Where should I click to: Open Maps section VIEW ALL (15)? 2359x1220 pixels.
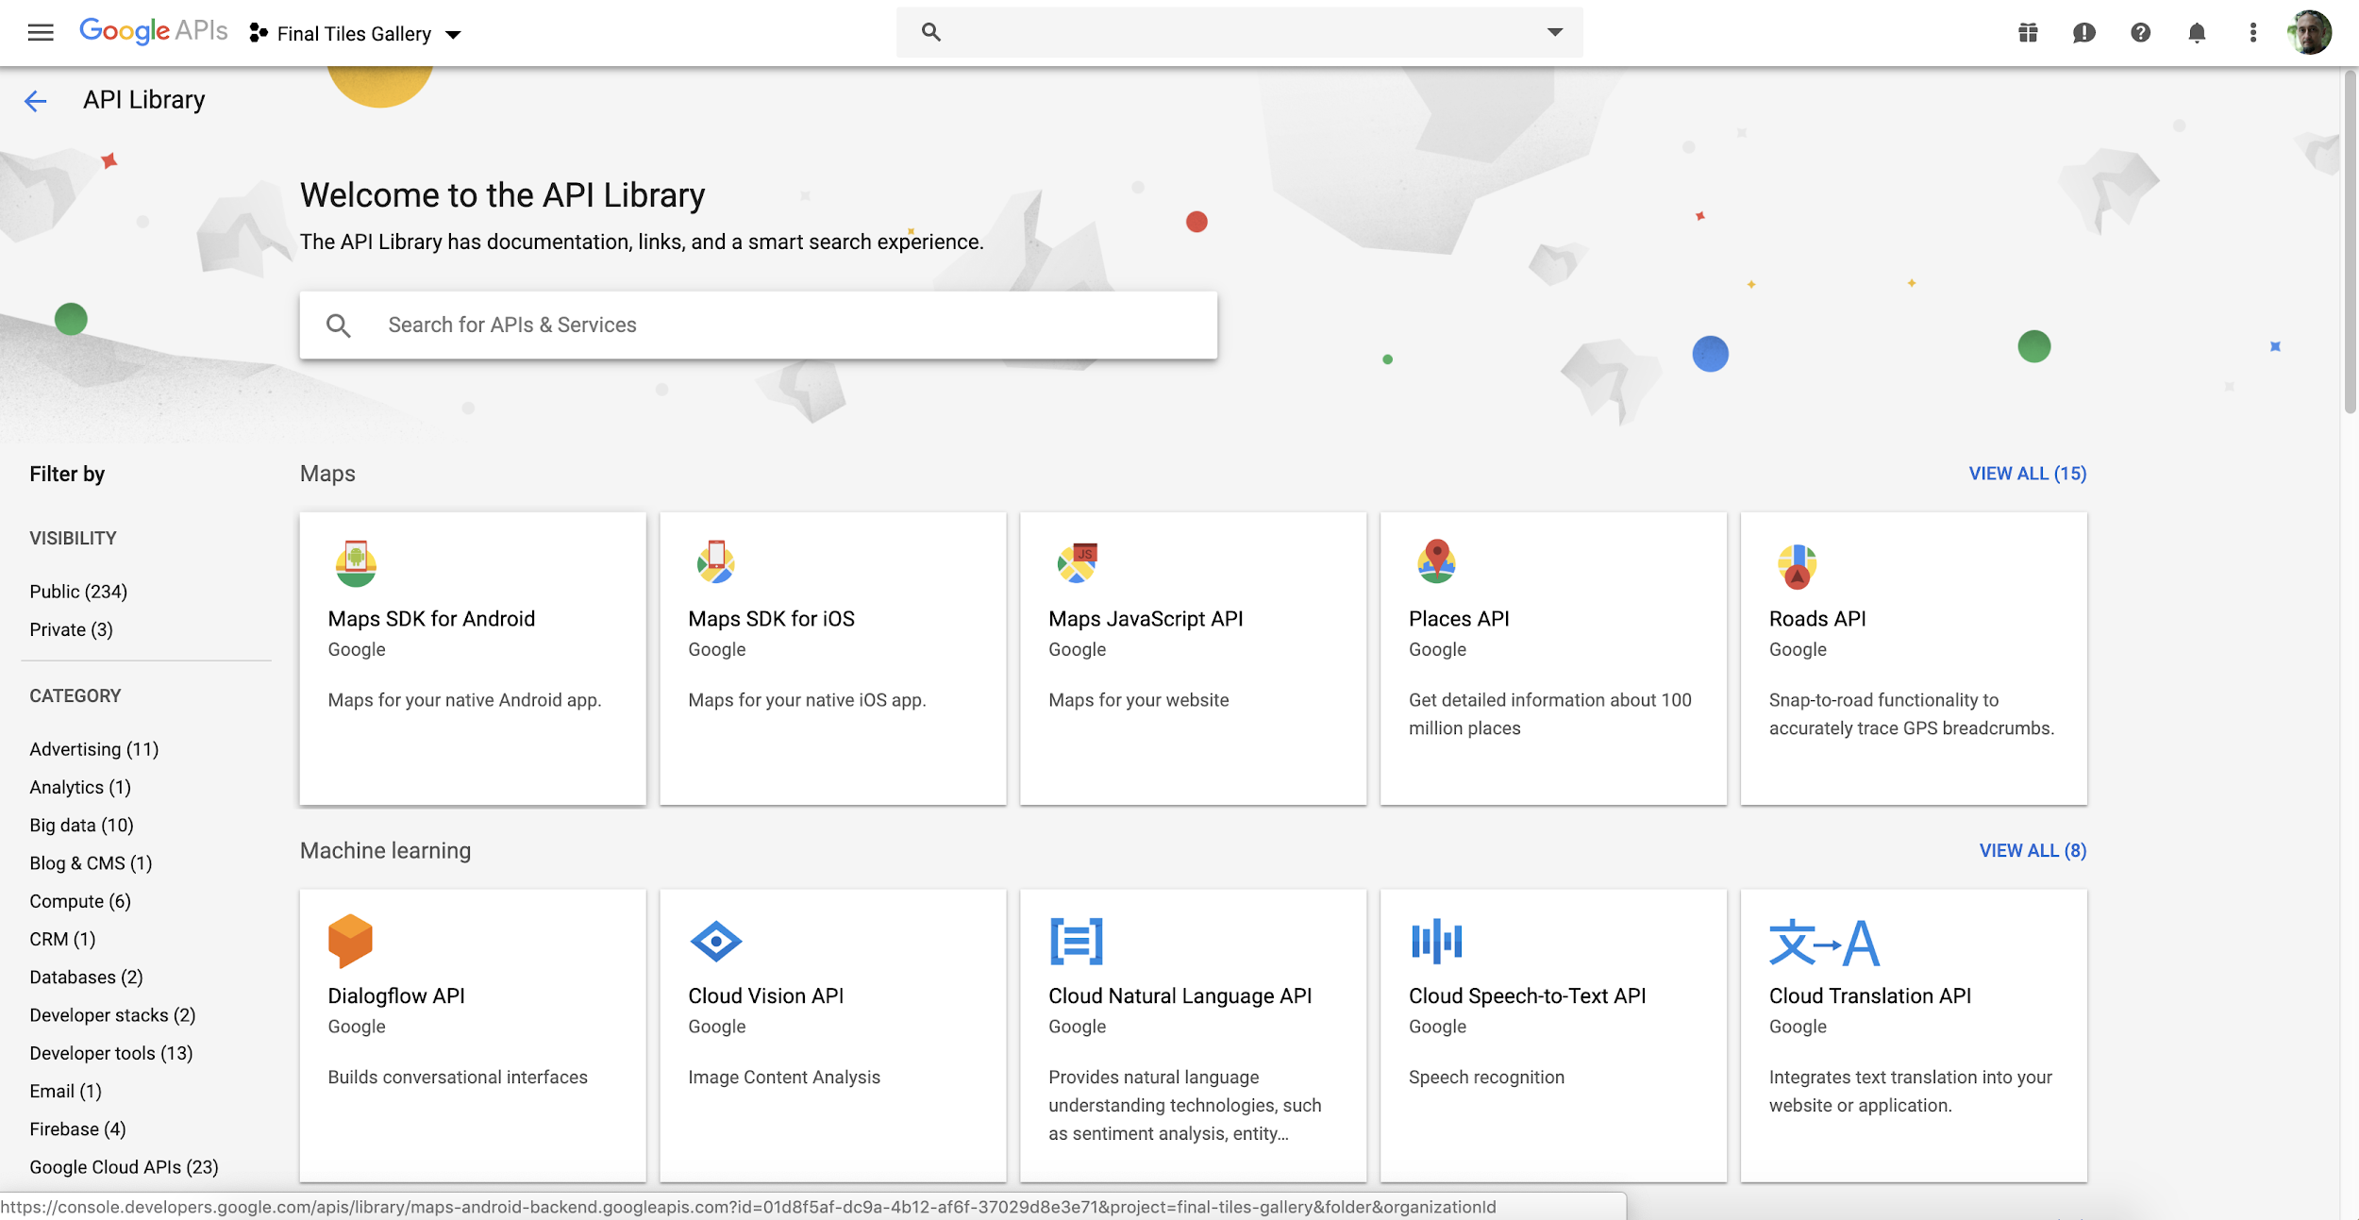coord(2028,473)
